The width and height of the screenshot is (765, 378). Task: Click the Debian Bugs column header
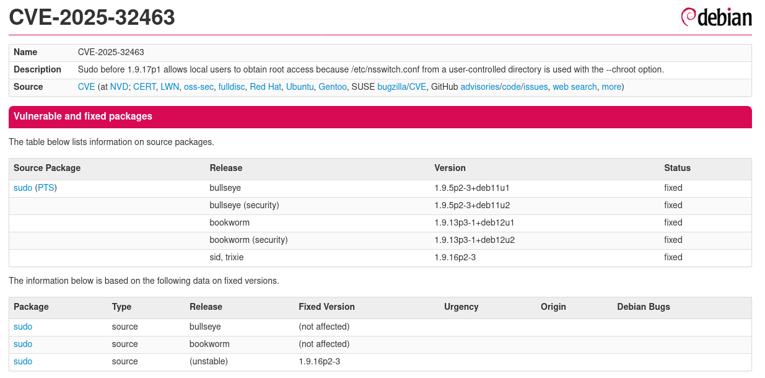point(644,307)
